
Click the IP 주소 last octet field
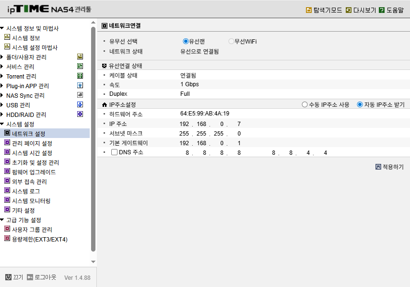click(239, 124)
